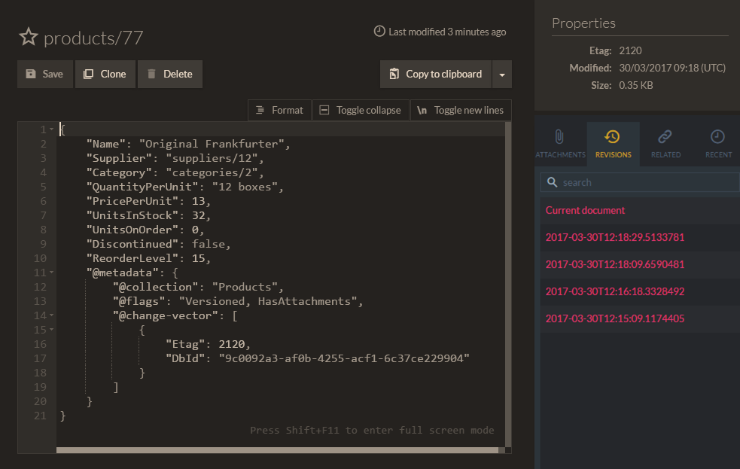Screen dimensions: 740x469
Task: Click the Format lines icon
Action: [260, 110]
